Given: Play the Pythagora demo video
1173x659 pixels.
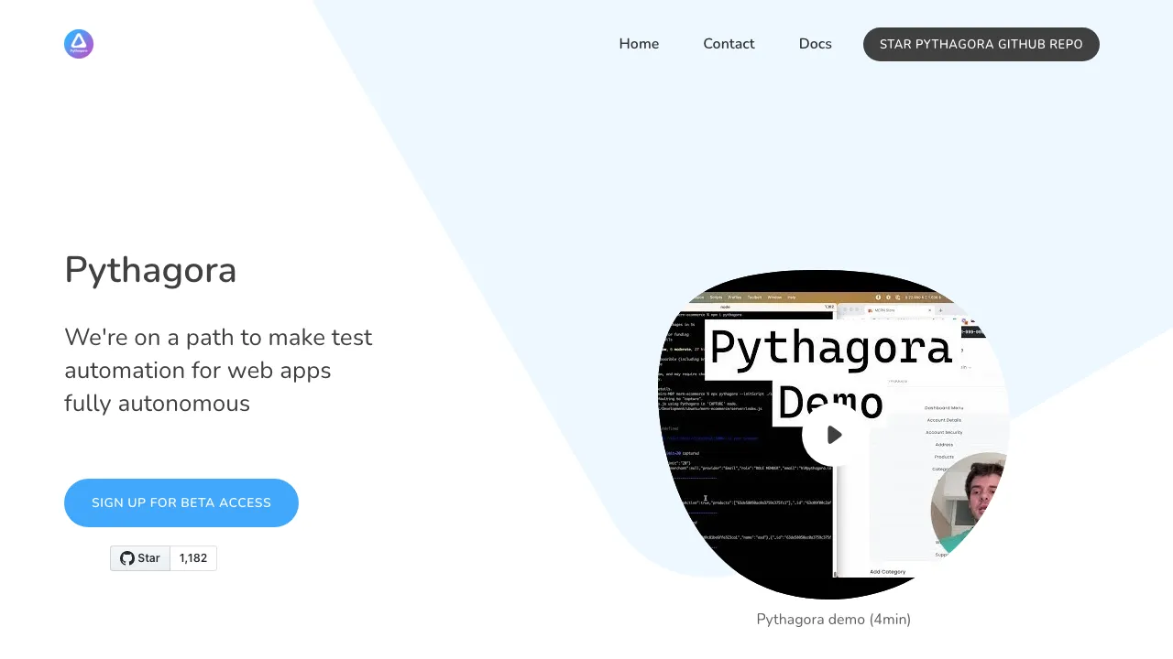Looking at the screenshot, I should [833, 435].
